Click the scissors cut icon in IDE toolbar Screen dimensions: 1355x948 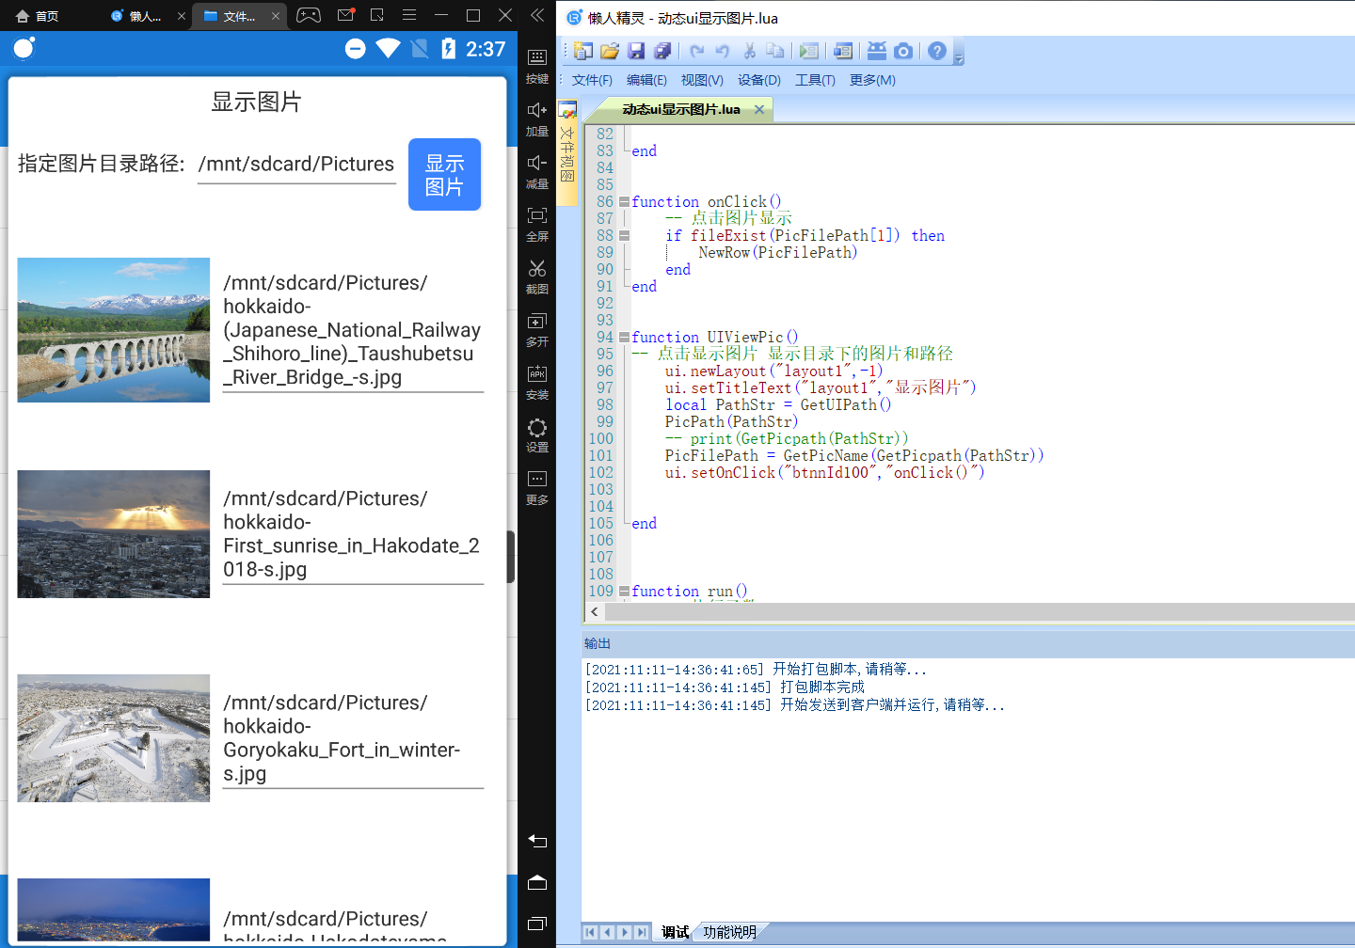click(749, 51)
